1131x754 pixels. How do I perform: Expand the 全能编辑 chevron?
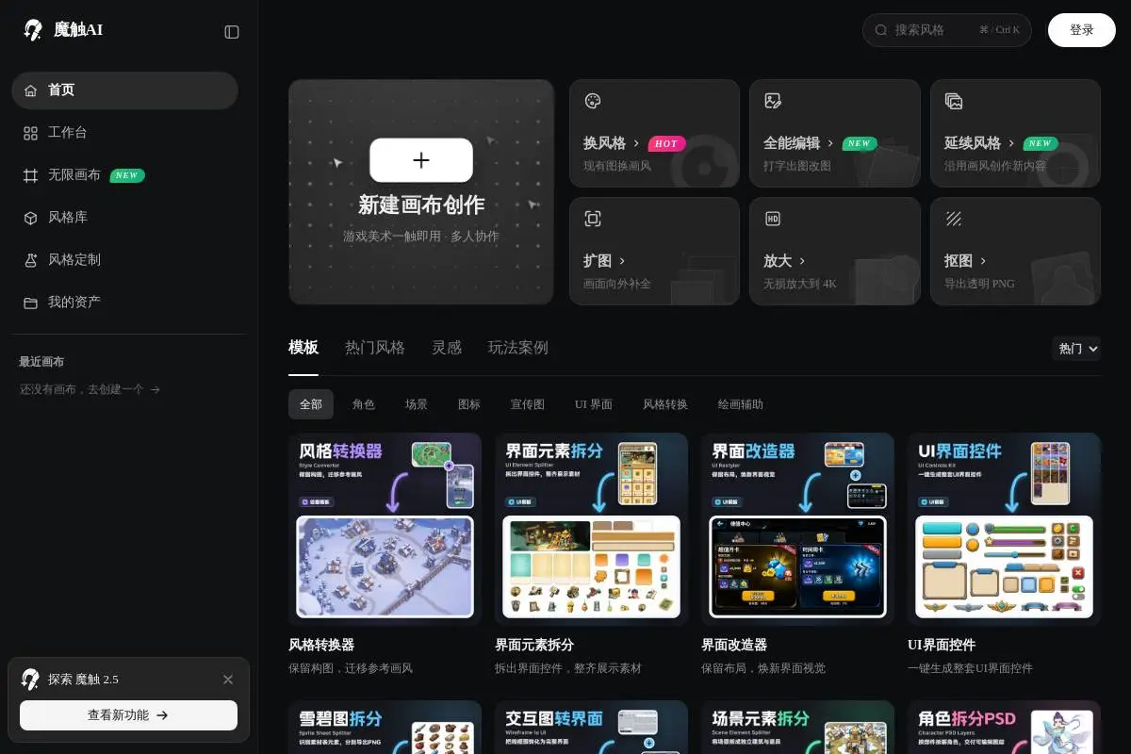coord(830,143)
